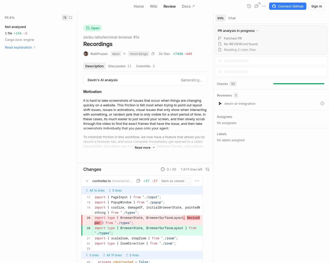Click the Checks 1/1 count
329x263 pixels.
233,84
